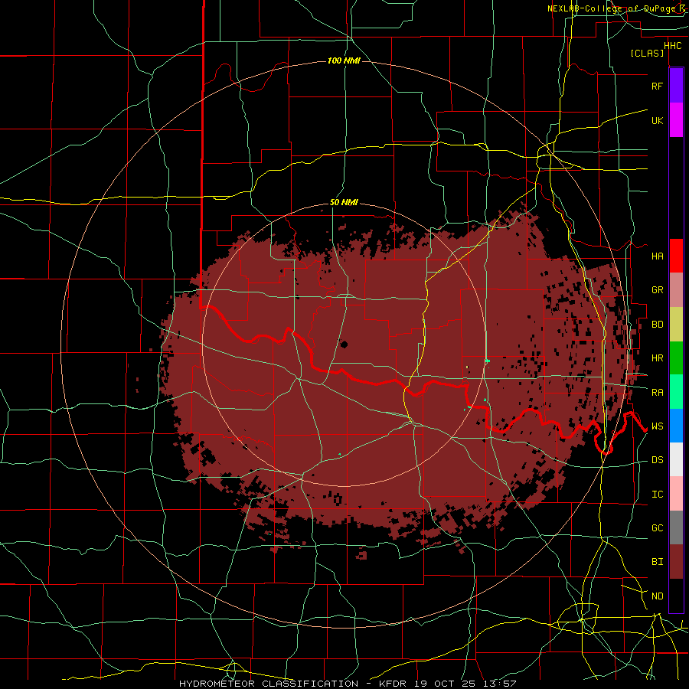This screenshot has height=689, width=689.
Task: Click the GC legend label
Action: coord(657,528)
